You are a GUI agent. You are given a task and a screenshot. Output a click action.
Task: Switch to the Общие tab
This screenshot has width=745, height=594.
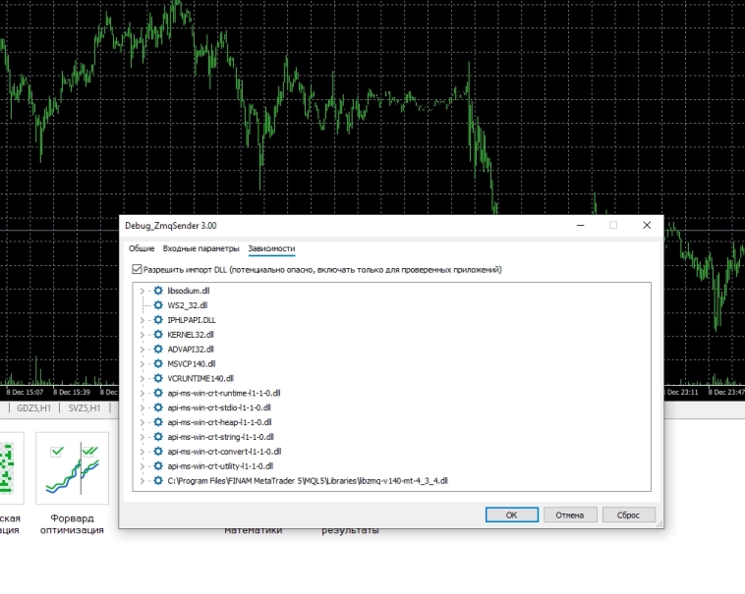click(142, 248)
